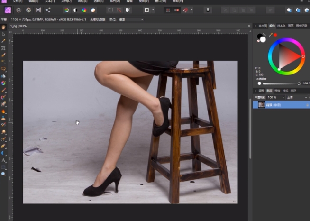
Task: Select the Paint Brush tool
Action: [x=3, y=90]
